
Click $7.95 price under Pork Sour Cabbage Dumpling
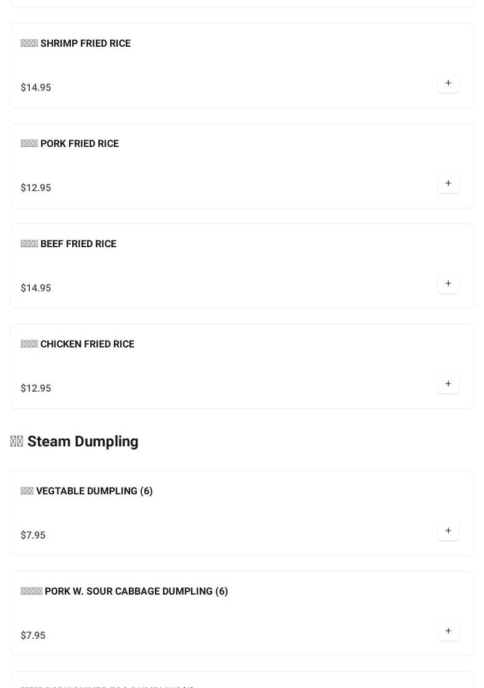tap(33, 636)
